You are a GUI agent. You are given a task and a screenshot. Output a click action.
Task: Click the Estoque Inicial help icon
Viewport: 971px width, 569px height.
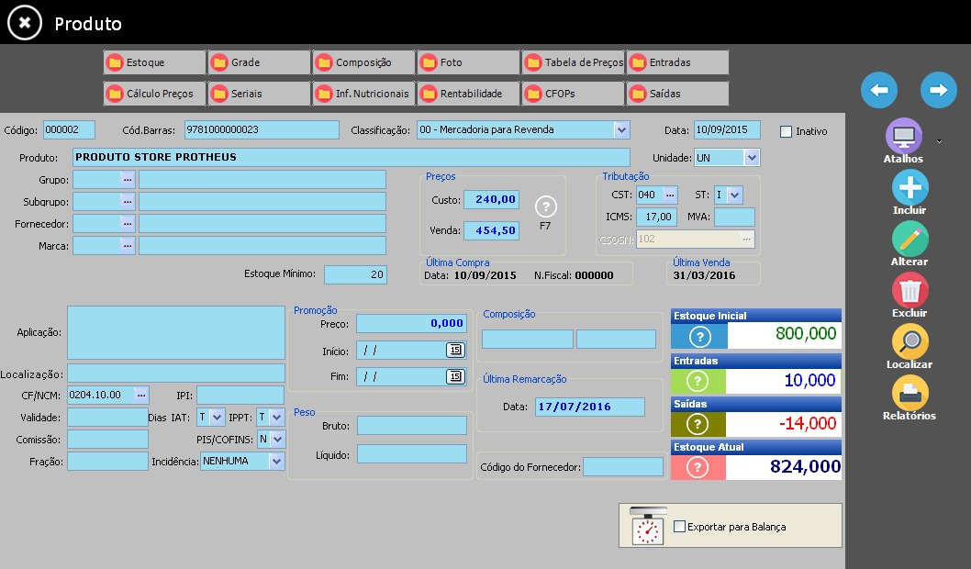(699, 337)
